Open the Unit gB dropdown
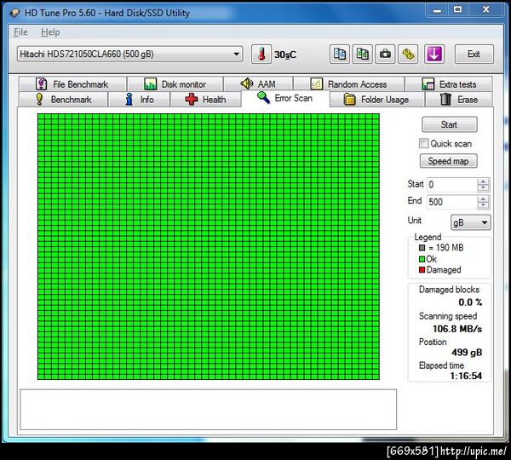Viewport: 511px width, 460px height. point(471,222)
